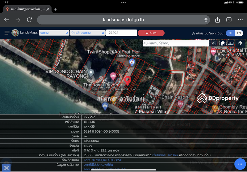The image size is (247, 172).
Task: Open the LandsMaps hamburger menu
Action: tap(7, 33)
